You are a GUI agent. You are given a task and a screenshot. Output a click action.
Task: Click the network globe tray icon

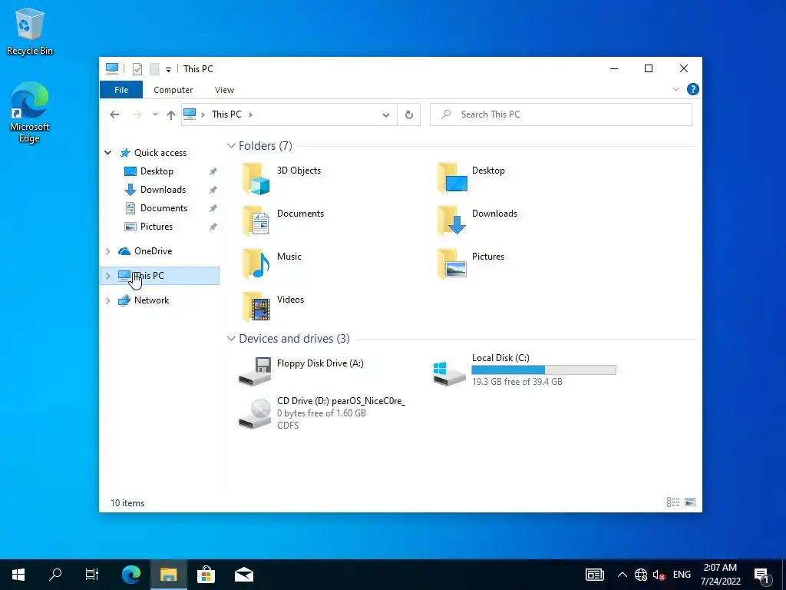pos(641,575)
